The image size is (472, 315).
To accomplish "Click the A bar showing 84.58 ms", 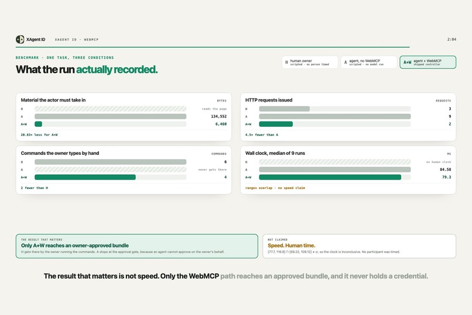I will (x=335, y=170).
